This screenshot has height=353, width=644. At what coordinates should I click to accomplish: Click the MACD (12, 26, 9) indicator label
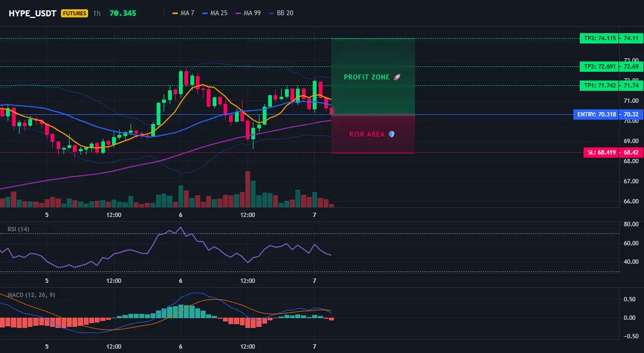[x=31, y=295]
